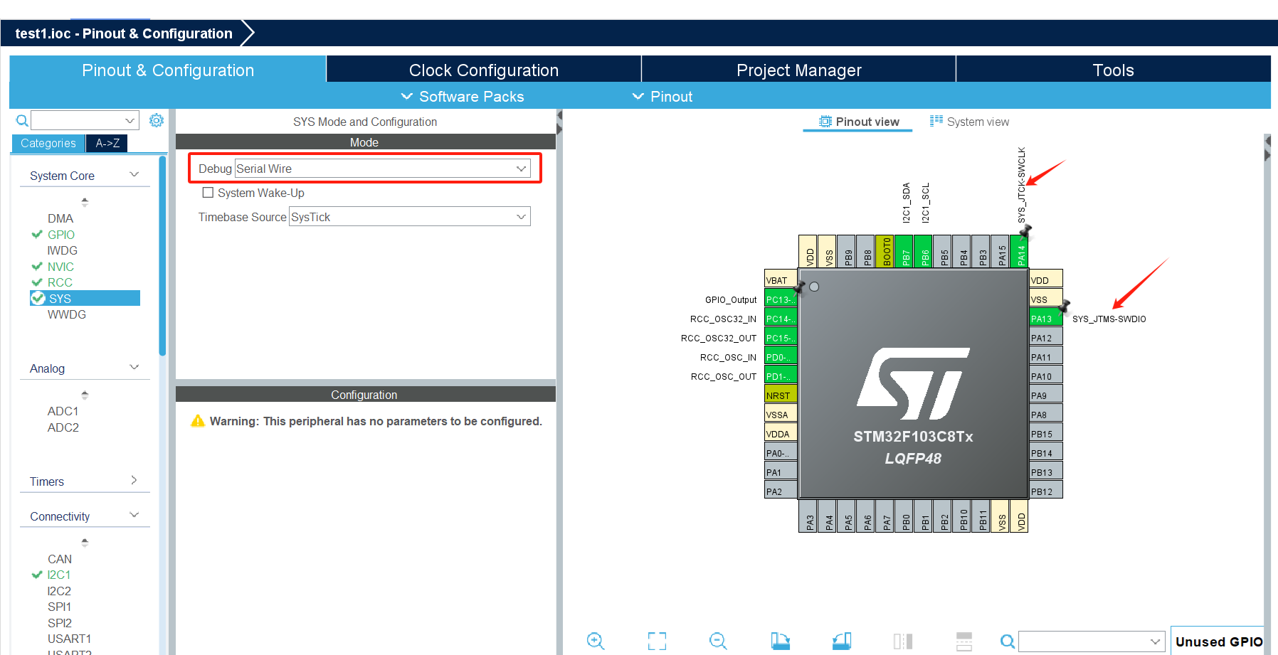The height and width of the screenshot is (655, 1278).
Task: Select IWDG peripheral
Action: (x=63, y=250)
